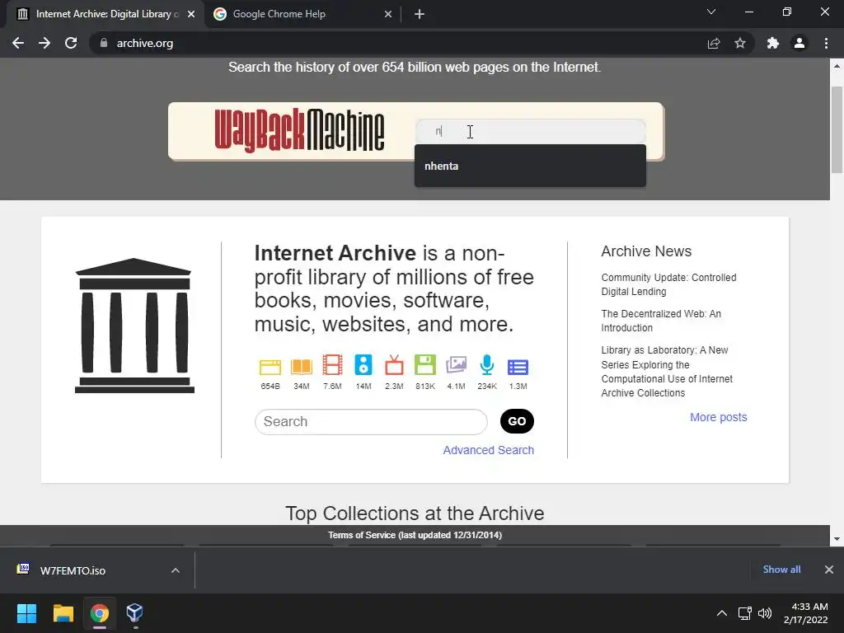Open the audio speaker icon labeled 14M

(363, 365)
